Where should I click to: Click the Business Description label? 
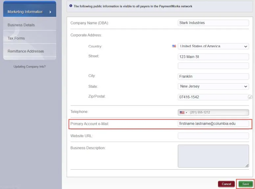coord(88,148)
